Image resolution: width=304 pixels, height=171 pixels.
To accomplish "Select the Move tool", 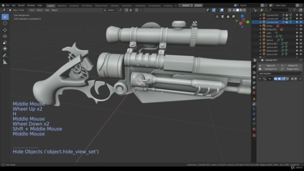I will (5, 30).
